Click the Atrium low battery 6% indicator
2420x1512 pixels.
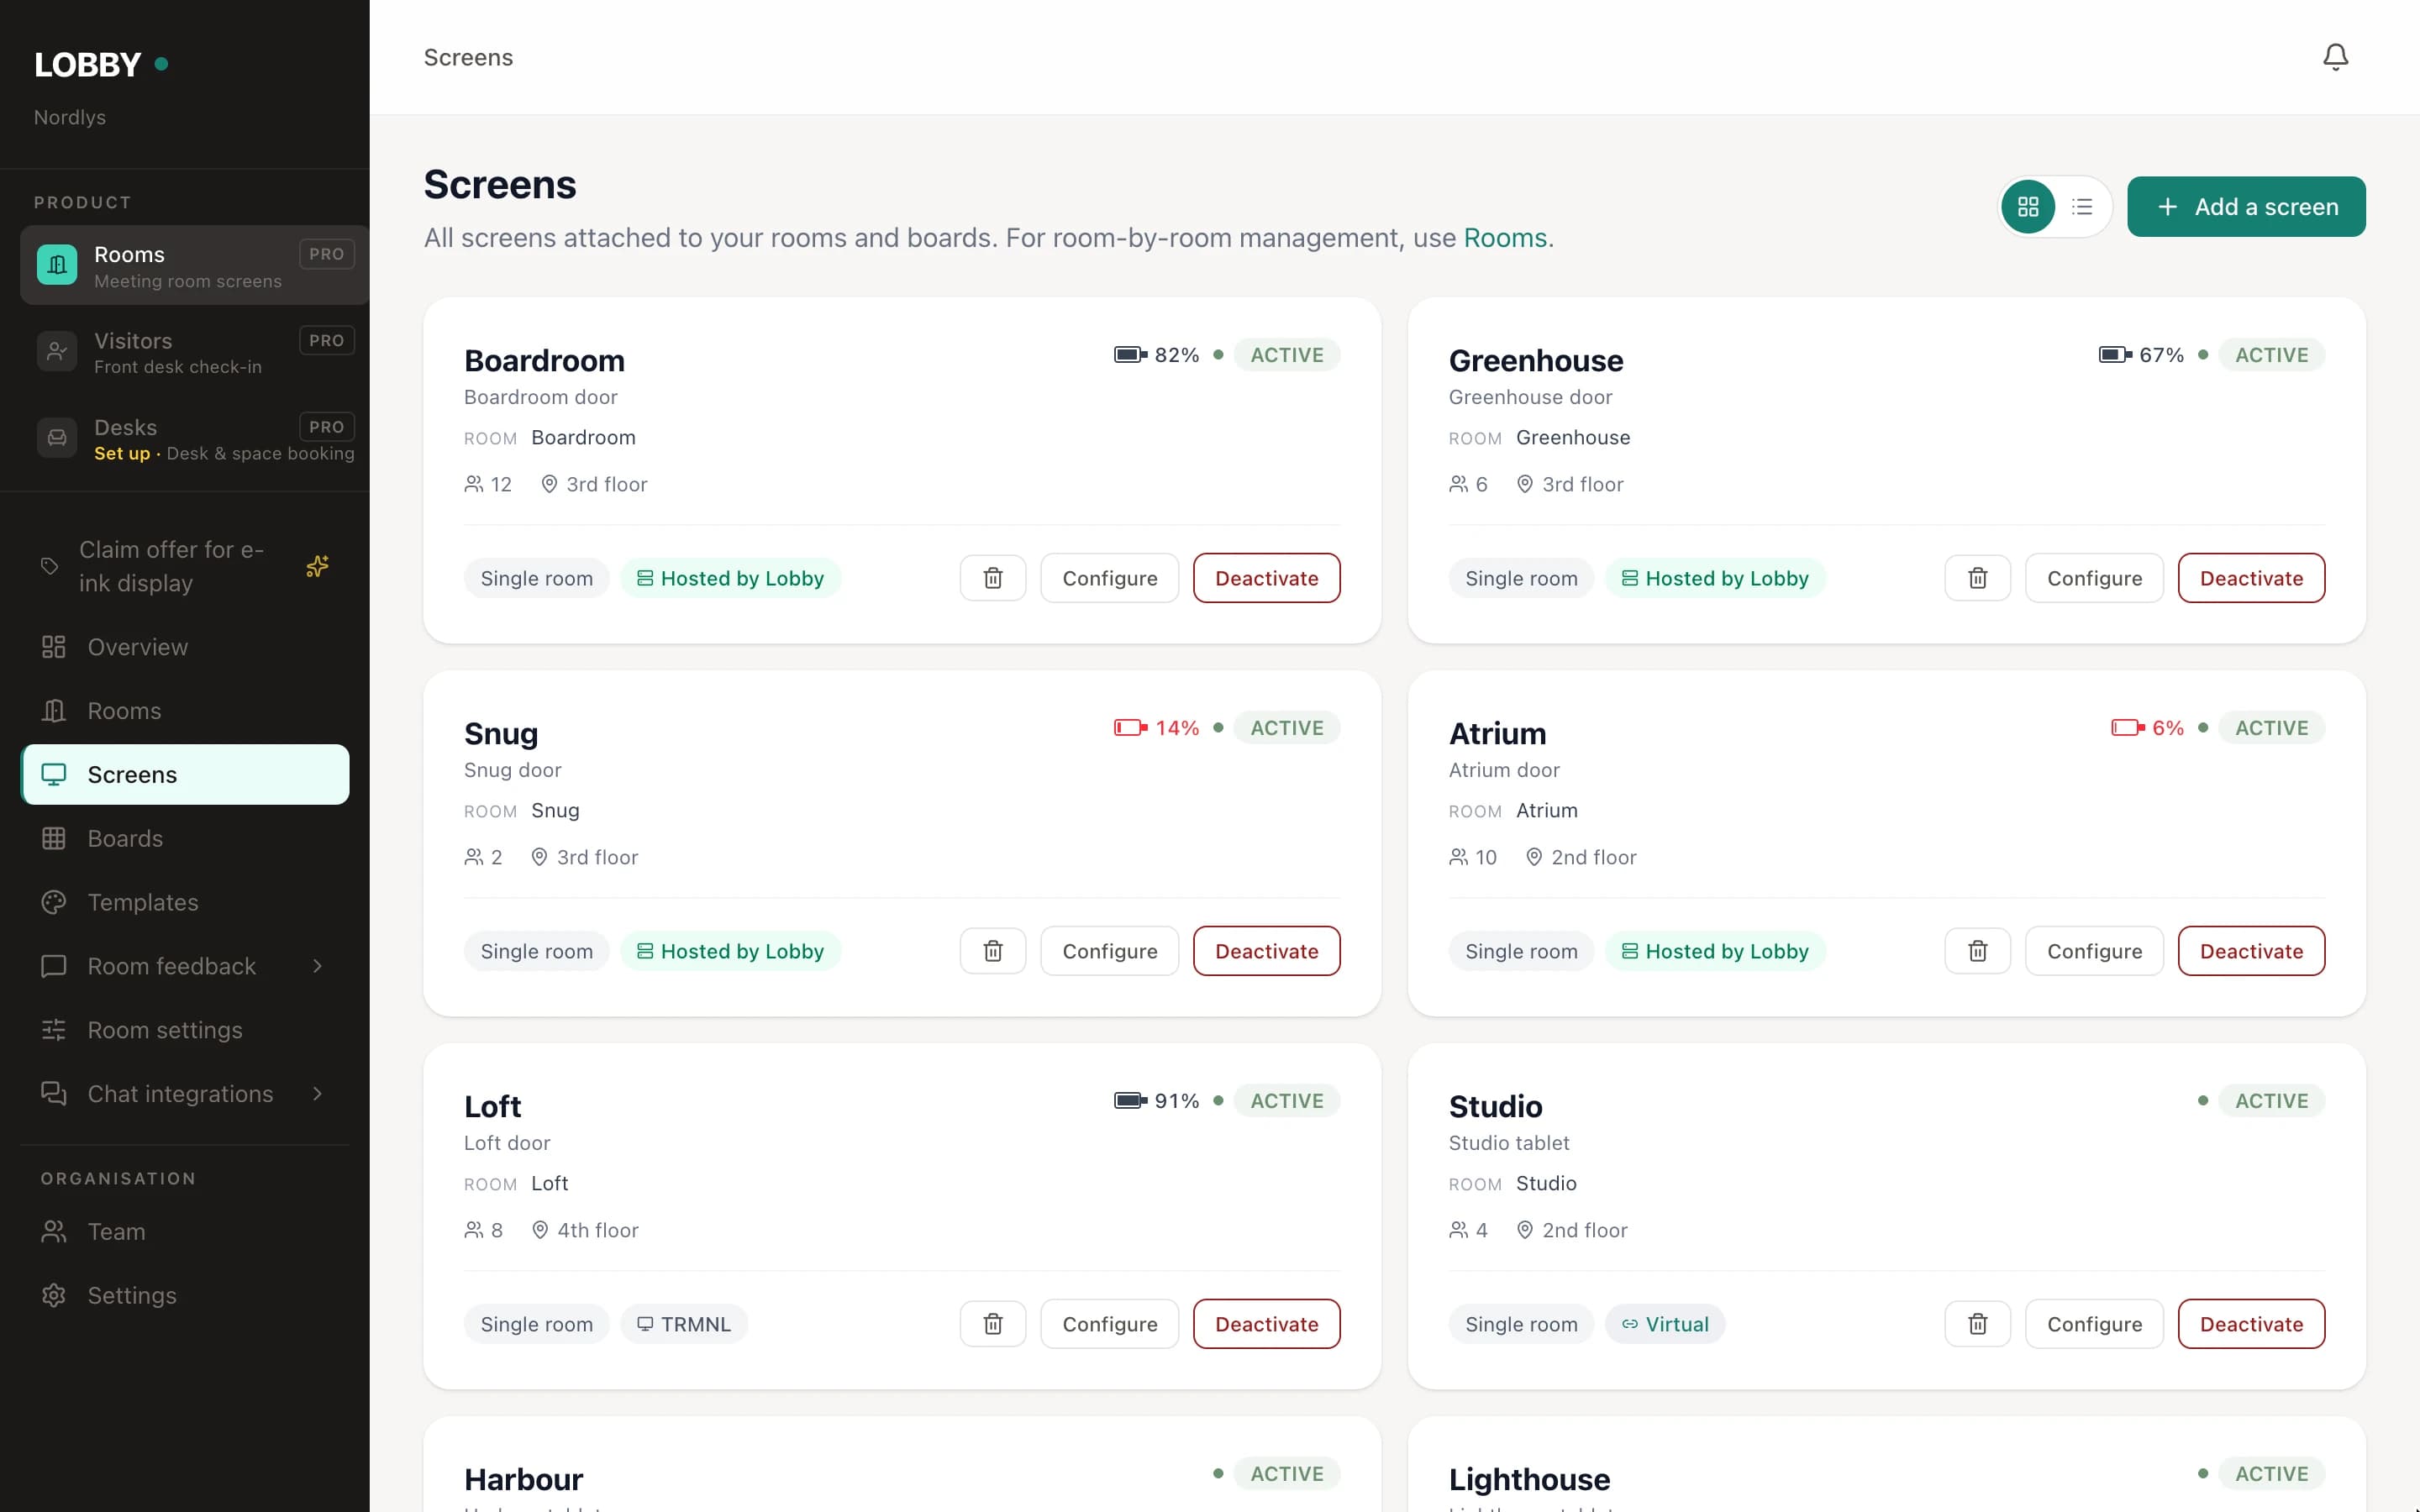pyautogui.click(x=2147, y=728)
